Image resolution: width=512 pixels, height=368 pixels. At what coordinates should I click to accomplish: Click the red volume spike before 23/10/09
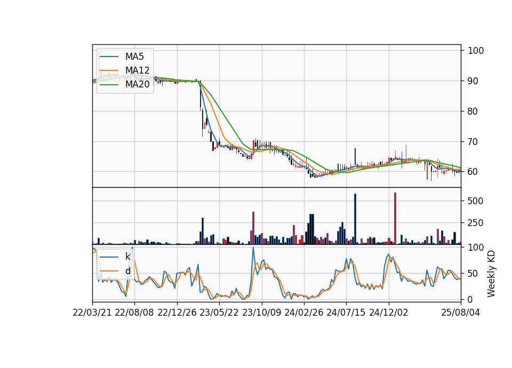click(253, 228)
